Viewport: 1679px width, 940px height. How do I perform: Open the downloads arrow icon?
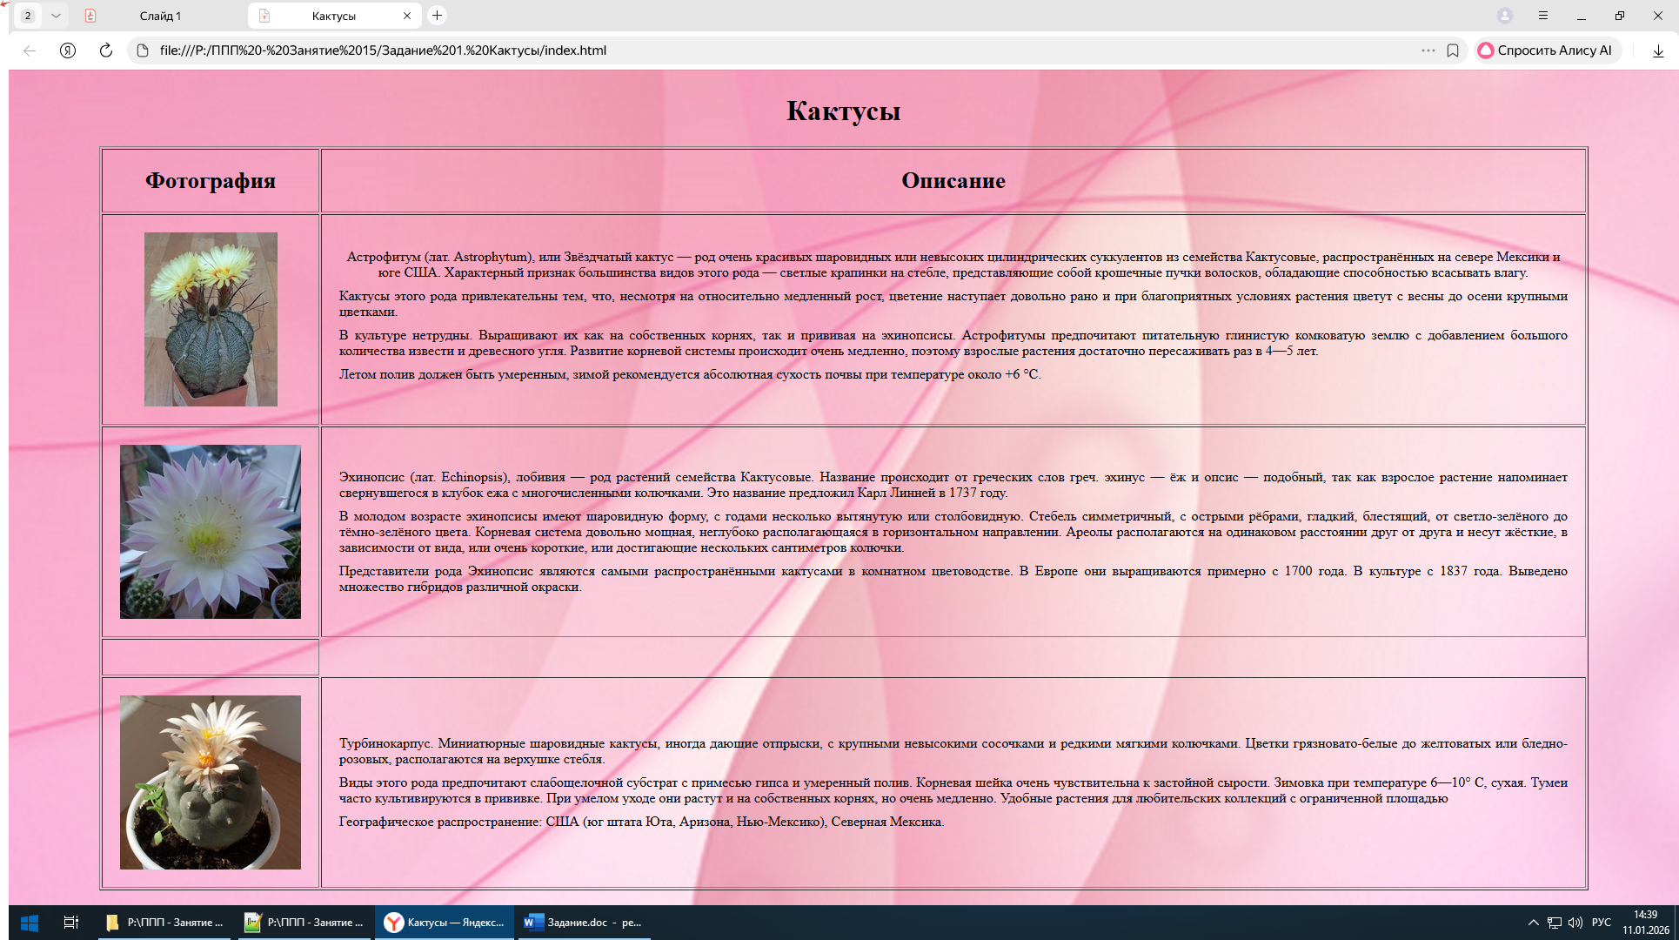click(x=1658, y=50)
